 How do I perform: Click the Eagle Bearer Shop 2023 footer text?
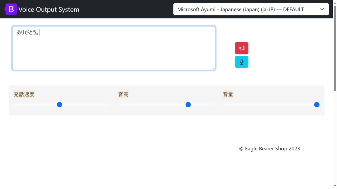(x=269, y=148)
